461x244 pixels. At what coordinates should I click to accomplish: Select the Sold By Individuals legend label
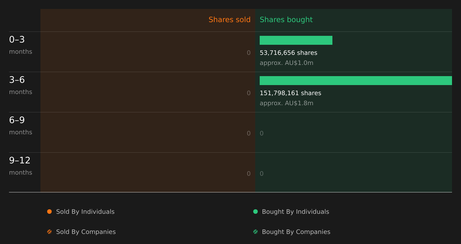tap(85, 212)
